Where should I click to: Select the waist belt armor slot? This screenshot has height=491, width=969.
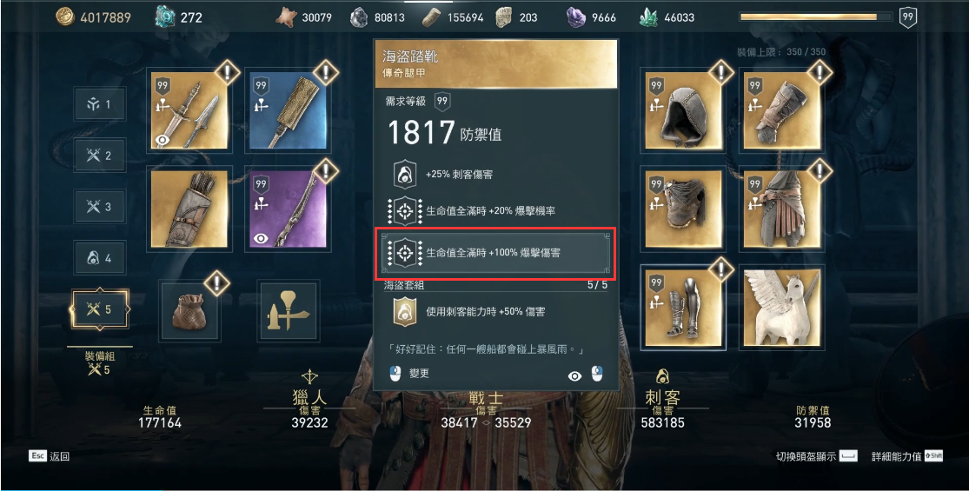click(782, 209)
